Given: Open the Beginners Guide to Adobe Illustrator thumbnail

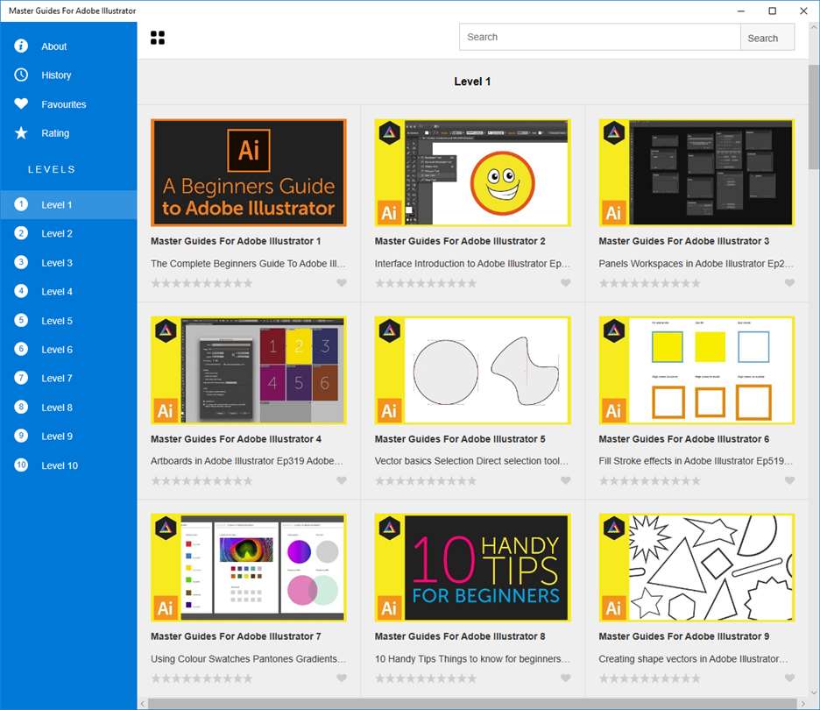Looking at the screenshot, I should [249, 173].
